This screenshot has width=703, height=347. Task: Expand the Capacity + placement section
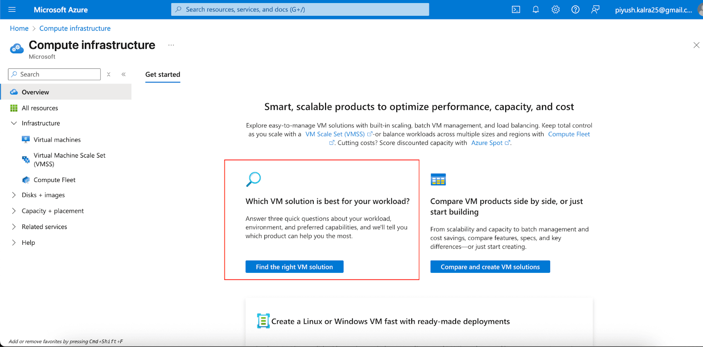point(14,211)
